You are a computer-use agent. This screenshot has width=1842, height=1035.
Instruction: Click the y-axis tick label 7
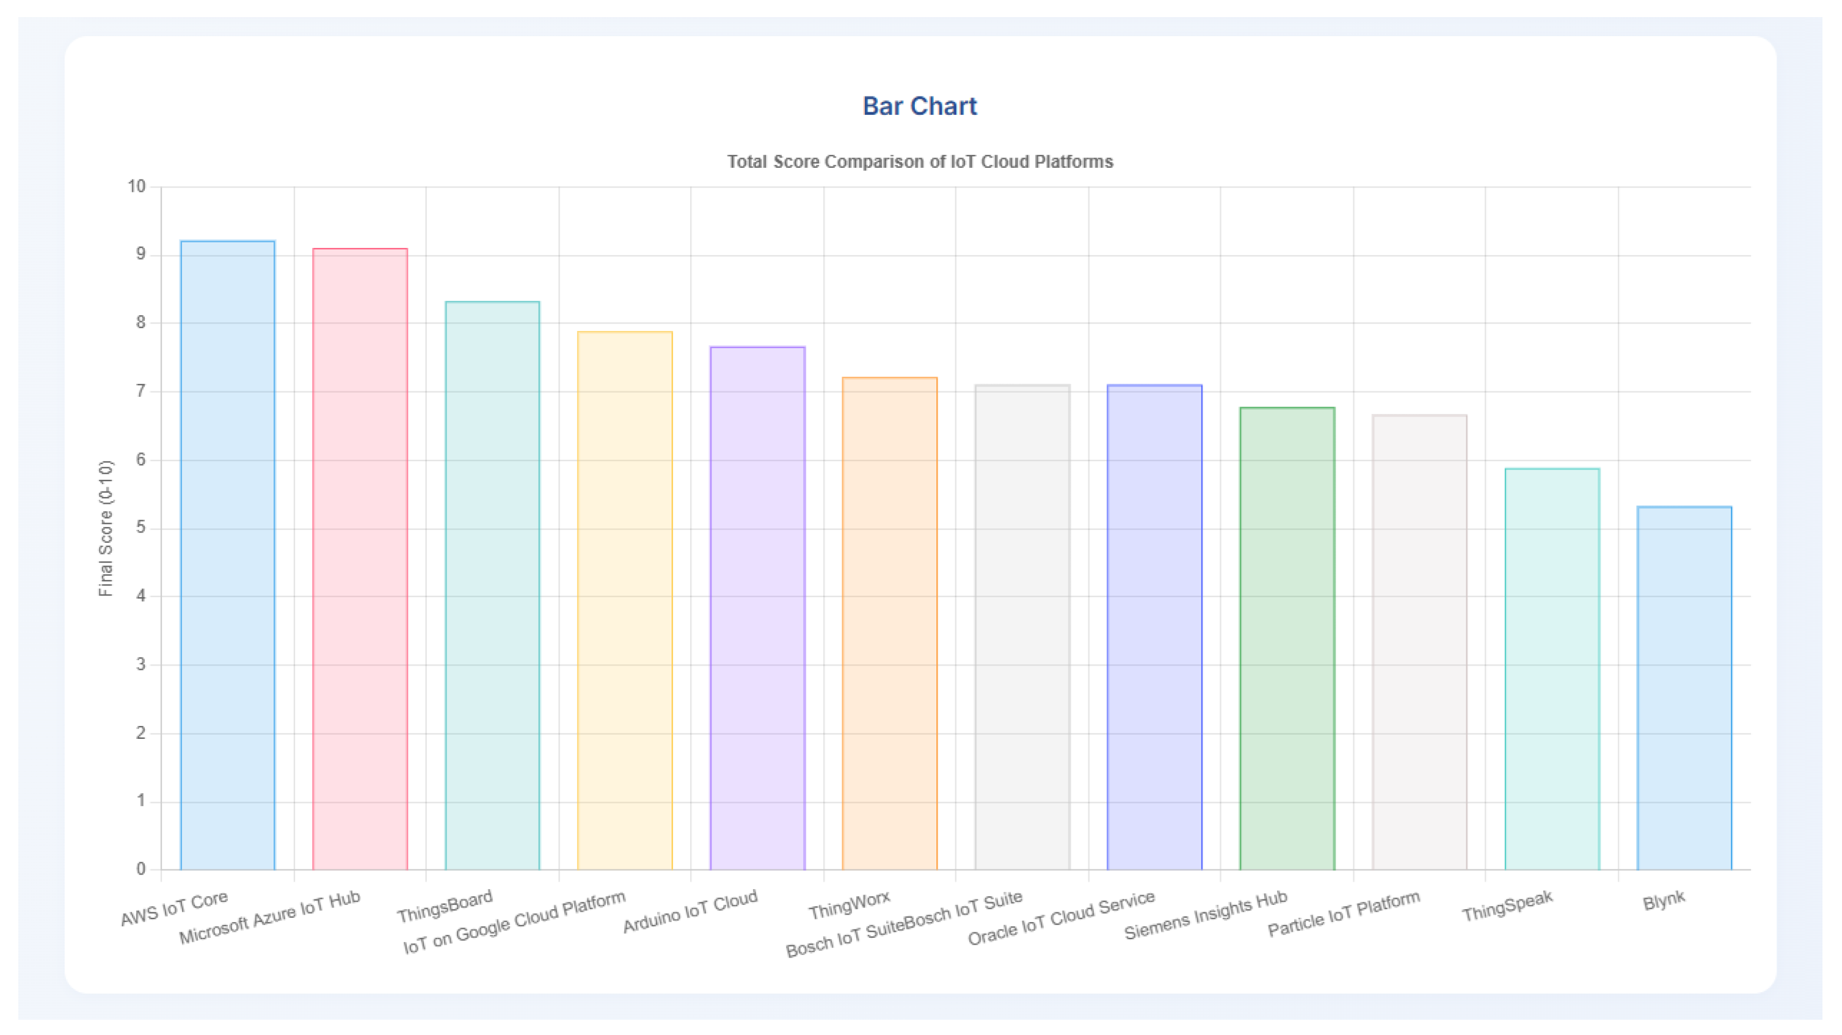141,391
